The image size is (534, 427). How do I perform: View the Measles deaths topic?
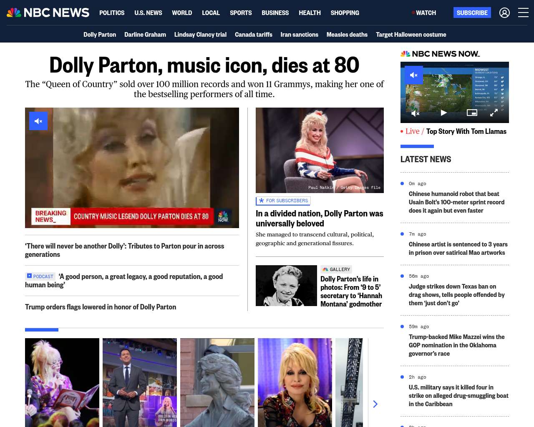347,35
